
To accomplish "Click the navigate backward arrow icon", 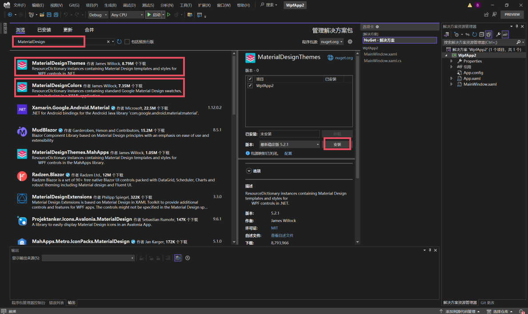I will click(10, 15).
